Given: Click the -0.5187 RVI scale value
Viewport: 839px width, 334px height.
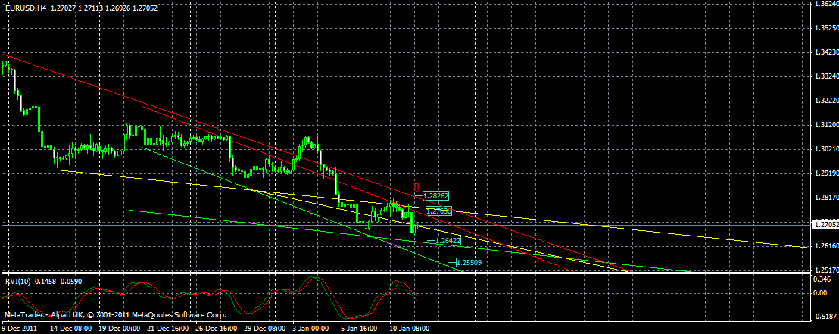Looking at the screenshot, I should tap(825, 317).
